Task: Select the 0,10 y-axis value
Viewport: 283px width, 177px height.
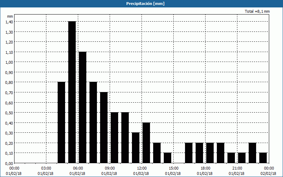Action: click(x=9, y=153)
